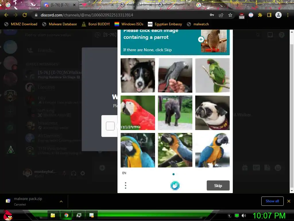Screen dimensions: 294x221
Task: Open the Egyptian Embassy bookmark
Action: [x=165, y=24]
